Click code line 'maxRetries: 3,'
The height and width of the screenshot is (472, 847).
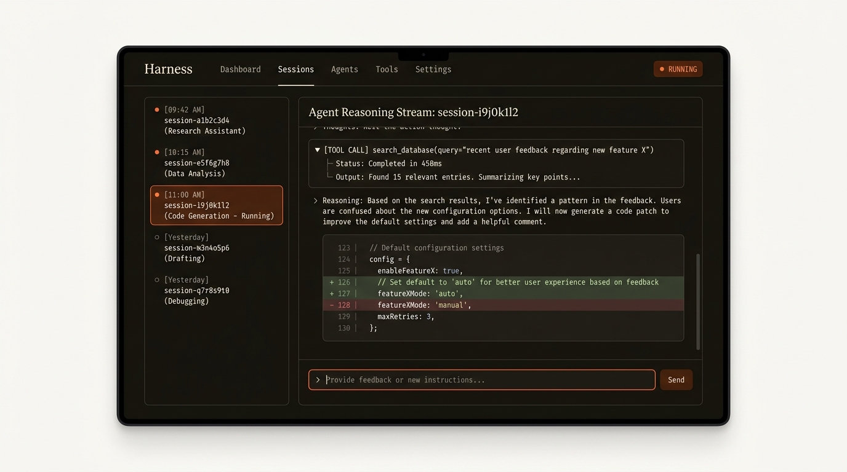406,317
